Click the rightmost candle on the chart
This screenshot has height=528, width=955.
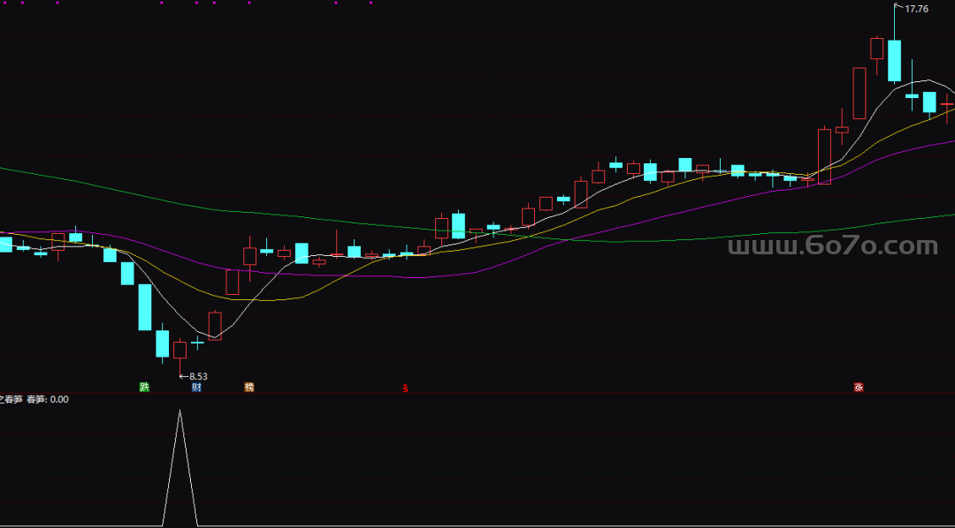[x=947, y=105]
